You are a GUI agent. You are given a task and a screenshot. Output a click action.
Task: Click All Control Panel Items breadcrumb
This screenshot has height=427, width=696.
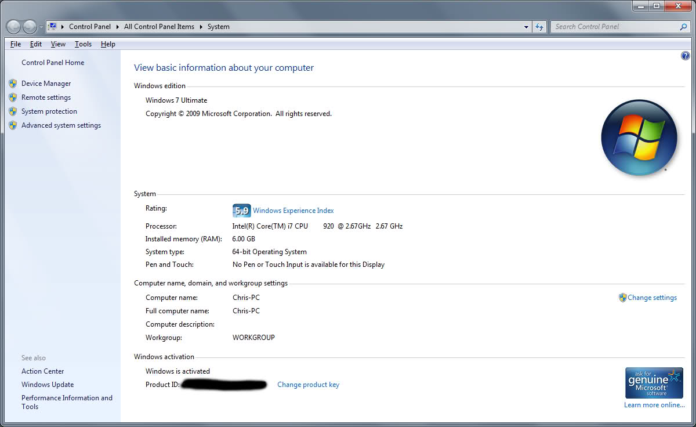pos(159,27)
